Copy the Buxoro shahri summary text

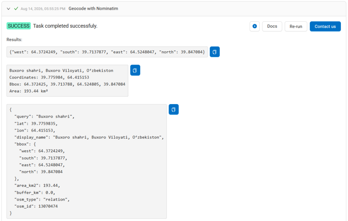pos(135,70)
